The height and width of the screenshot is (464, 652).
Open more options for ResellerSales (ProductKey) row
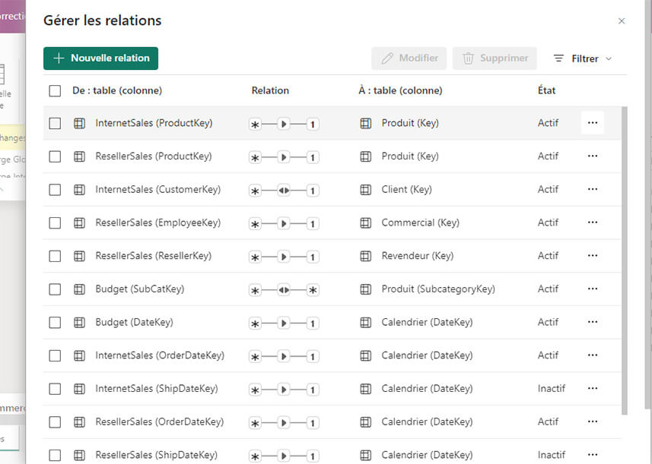coord(593,156)
